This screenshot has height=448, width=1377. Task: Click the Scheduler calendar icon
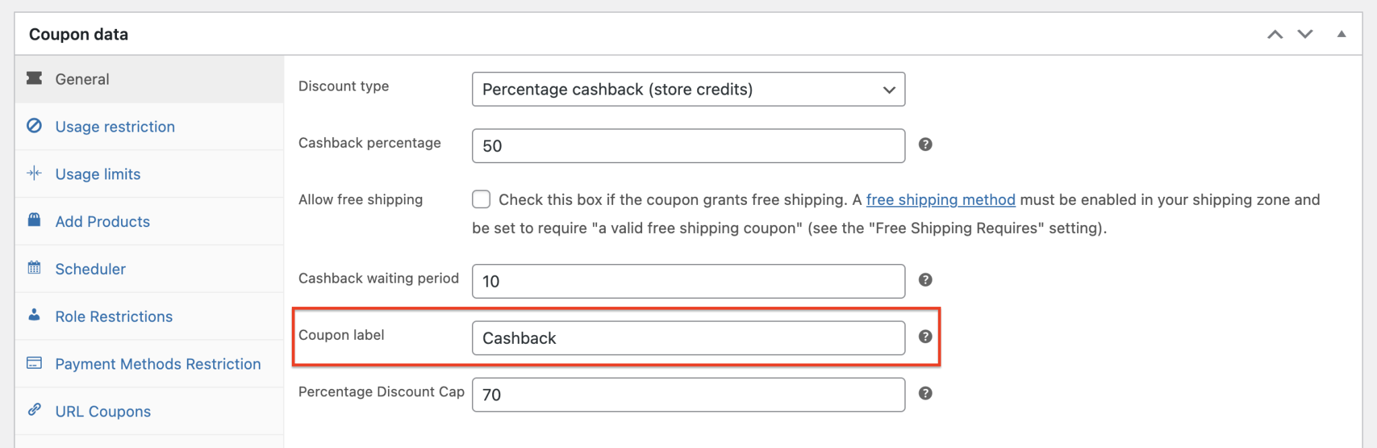pos(34,268)
